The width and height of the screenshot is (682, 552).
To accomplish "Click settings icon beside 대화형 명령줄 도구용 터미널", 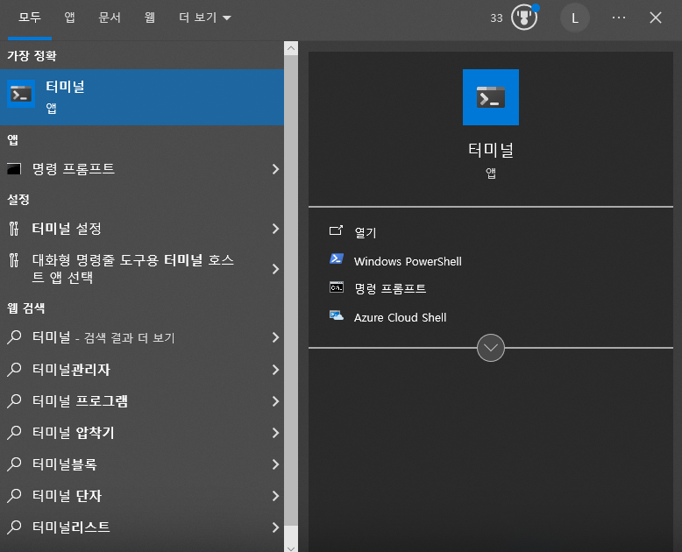I will (14, 260).
